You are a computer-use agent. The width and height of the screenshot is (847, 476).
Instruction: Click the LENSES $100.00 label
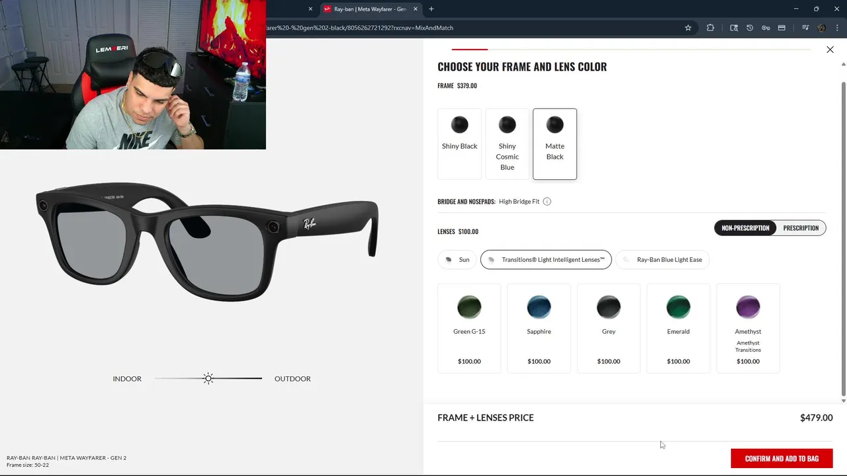tap(458, 231)
